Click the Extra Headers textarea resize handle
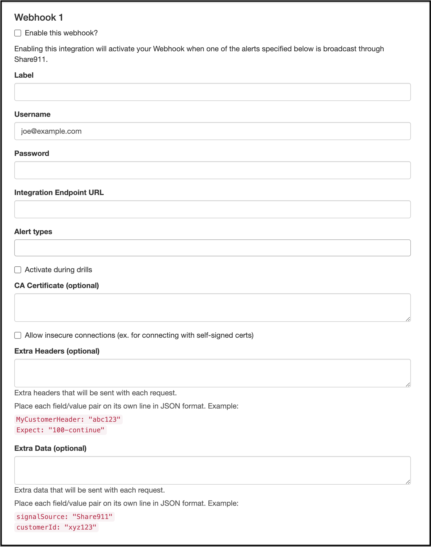This screenshot has height=547, width=431. (x=408, y=384)
